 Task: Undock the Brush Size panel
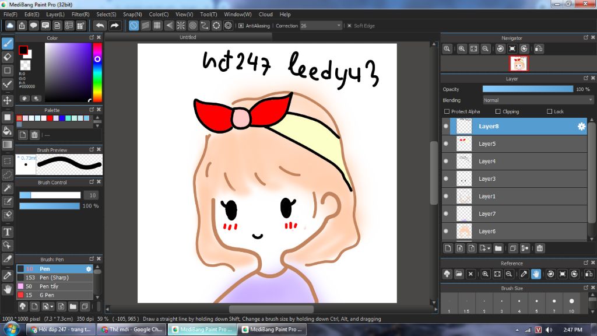click(x=585, y=288)
